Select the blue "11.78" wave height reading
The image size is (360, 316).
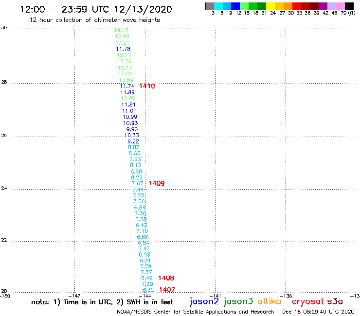(x=123, y=49)
